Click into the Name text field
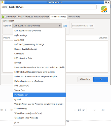Viewport: 111px width, 126px height. [x=52, y=7]
